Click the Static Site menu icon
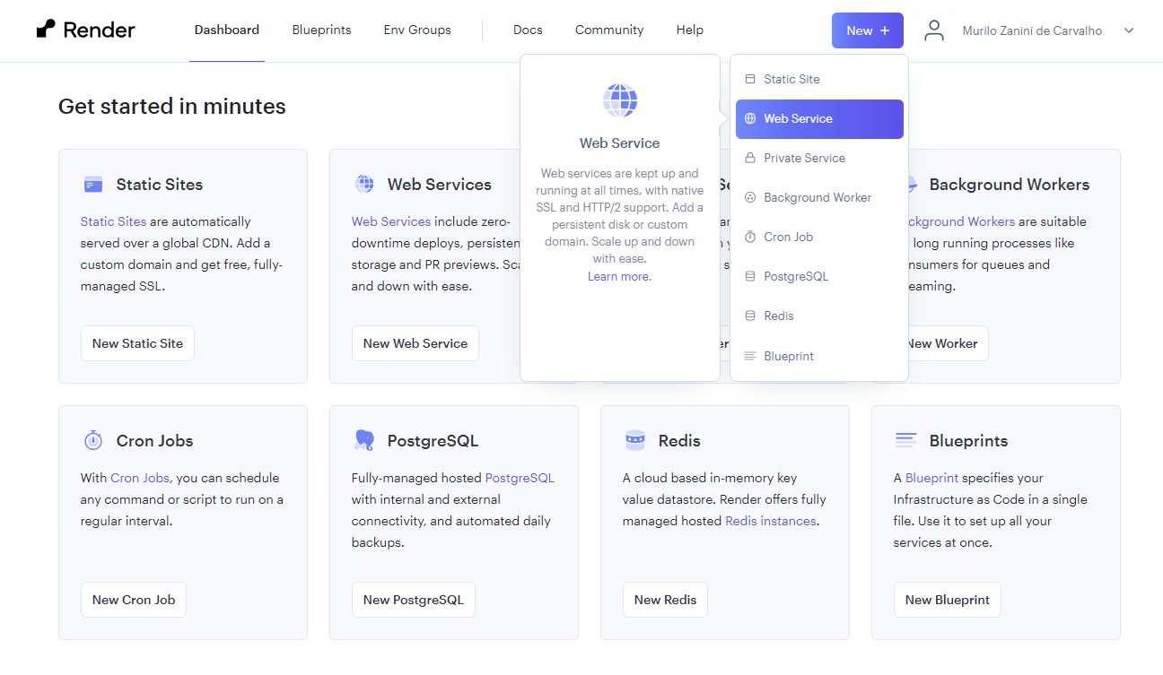This screenshot has height=675, width=1163. click(750, 79)
